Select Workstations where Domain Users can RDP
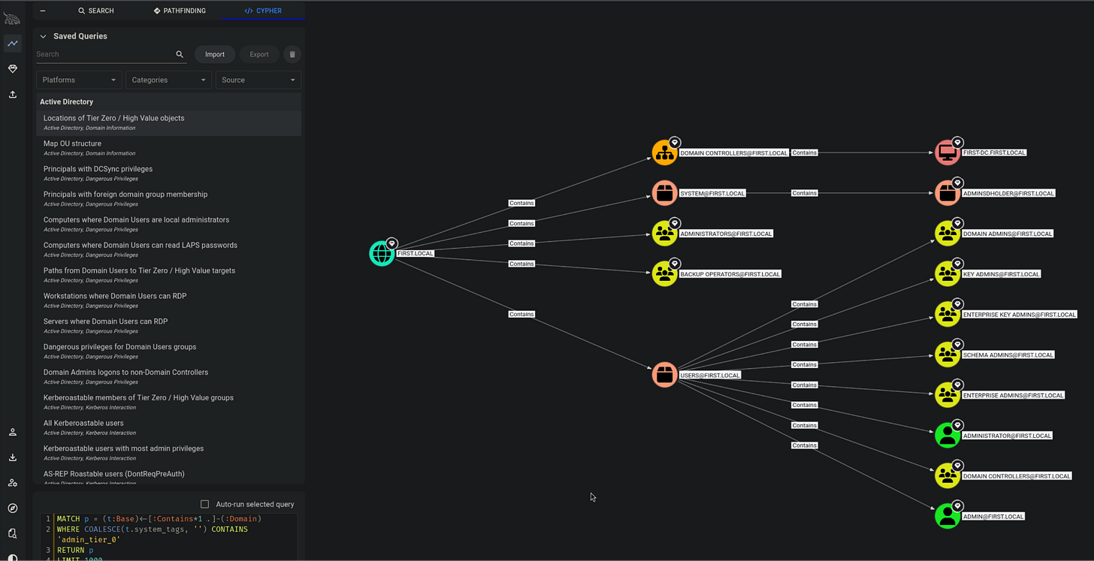Image resolution: width=1094 pixels, height=561 pixels. (x=168, y=300)
